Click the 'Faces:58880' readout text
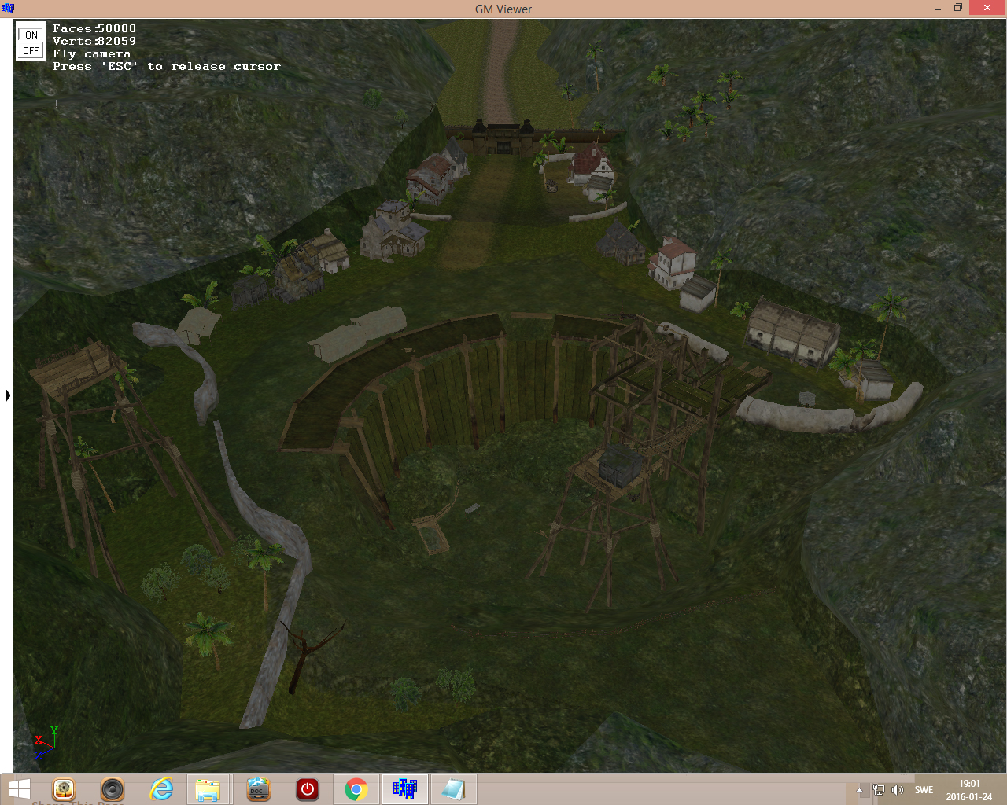This screenshot has height=805, width=1007. point(94,28)
